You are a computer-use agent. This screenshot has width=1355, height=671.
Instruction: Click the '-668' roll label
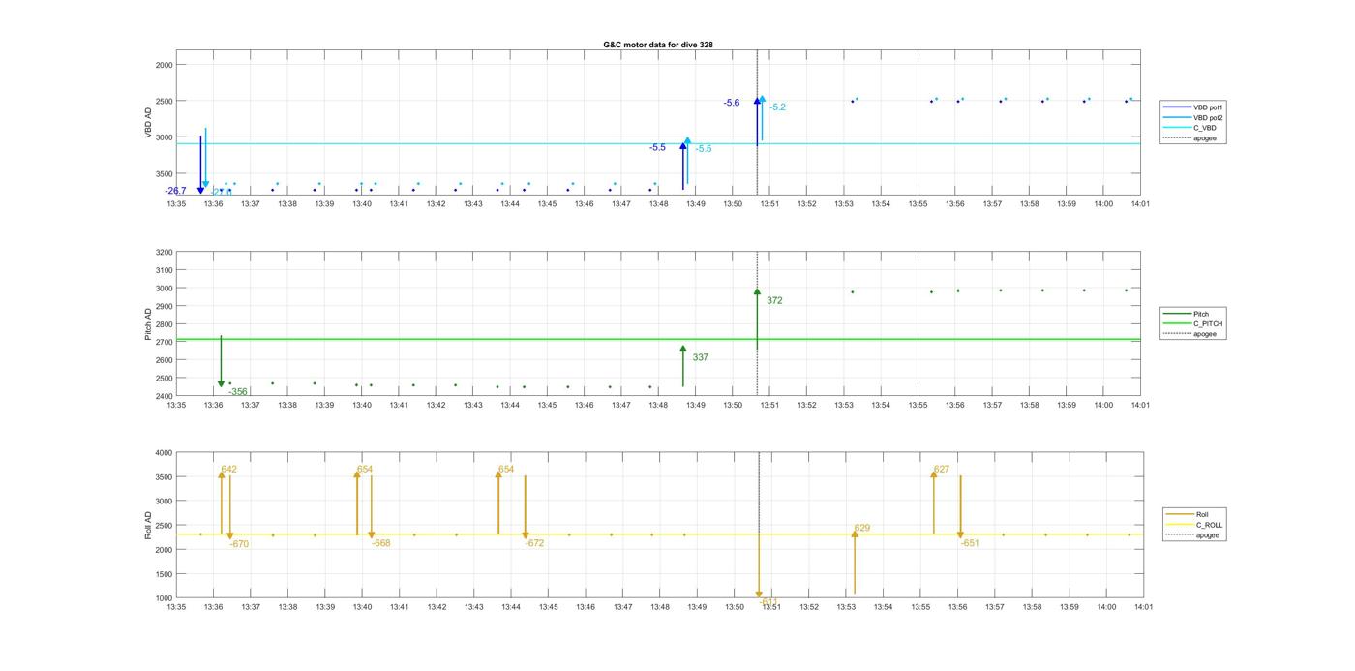[381, 543]
